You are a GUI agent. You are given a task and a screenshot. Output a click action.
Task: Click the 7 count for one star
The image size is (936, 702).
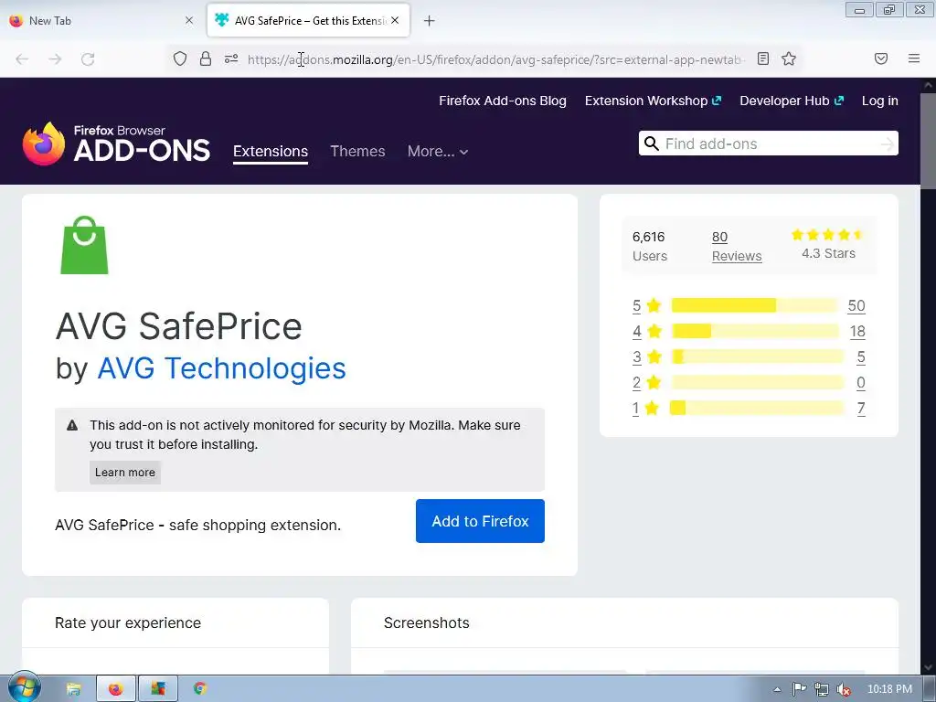(x=861, y=409)
